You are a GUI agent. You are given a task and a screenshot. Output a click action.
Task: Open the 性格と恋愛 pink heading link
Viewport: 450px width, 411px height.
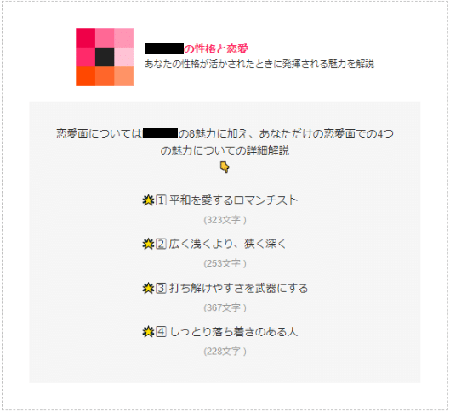click(x=196, y=49)
